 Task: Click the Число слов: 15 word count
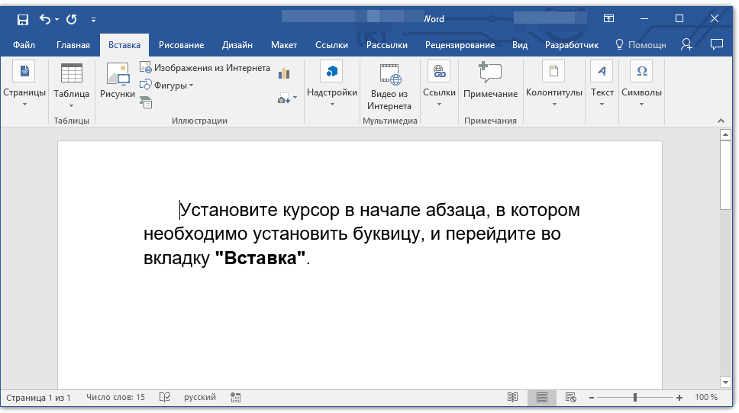click(115, 398)
